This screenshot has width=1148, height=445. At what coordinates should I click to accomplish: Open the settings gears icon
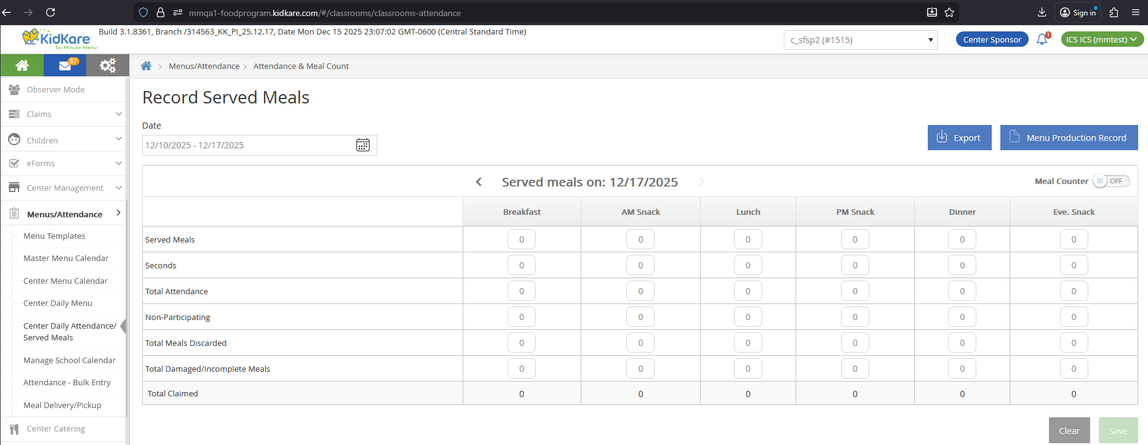coord(108,65)
